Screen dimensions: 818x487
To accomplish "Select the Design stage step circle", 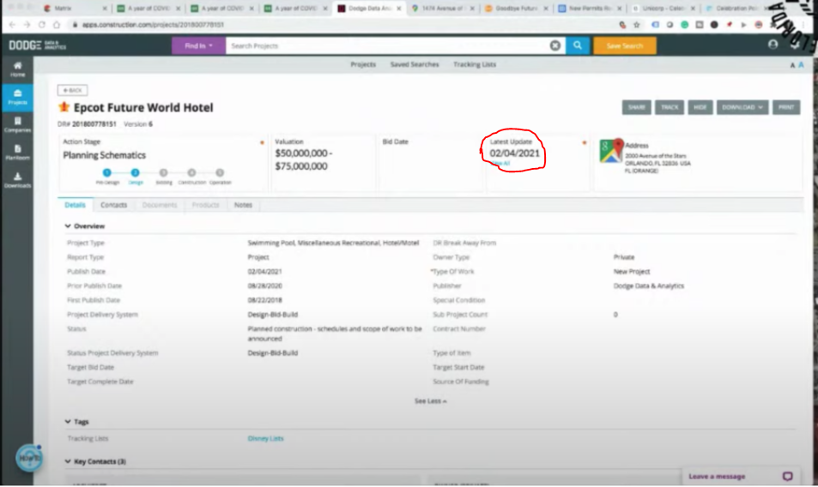I will (x=136, y=173).
